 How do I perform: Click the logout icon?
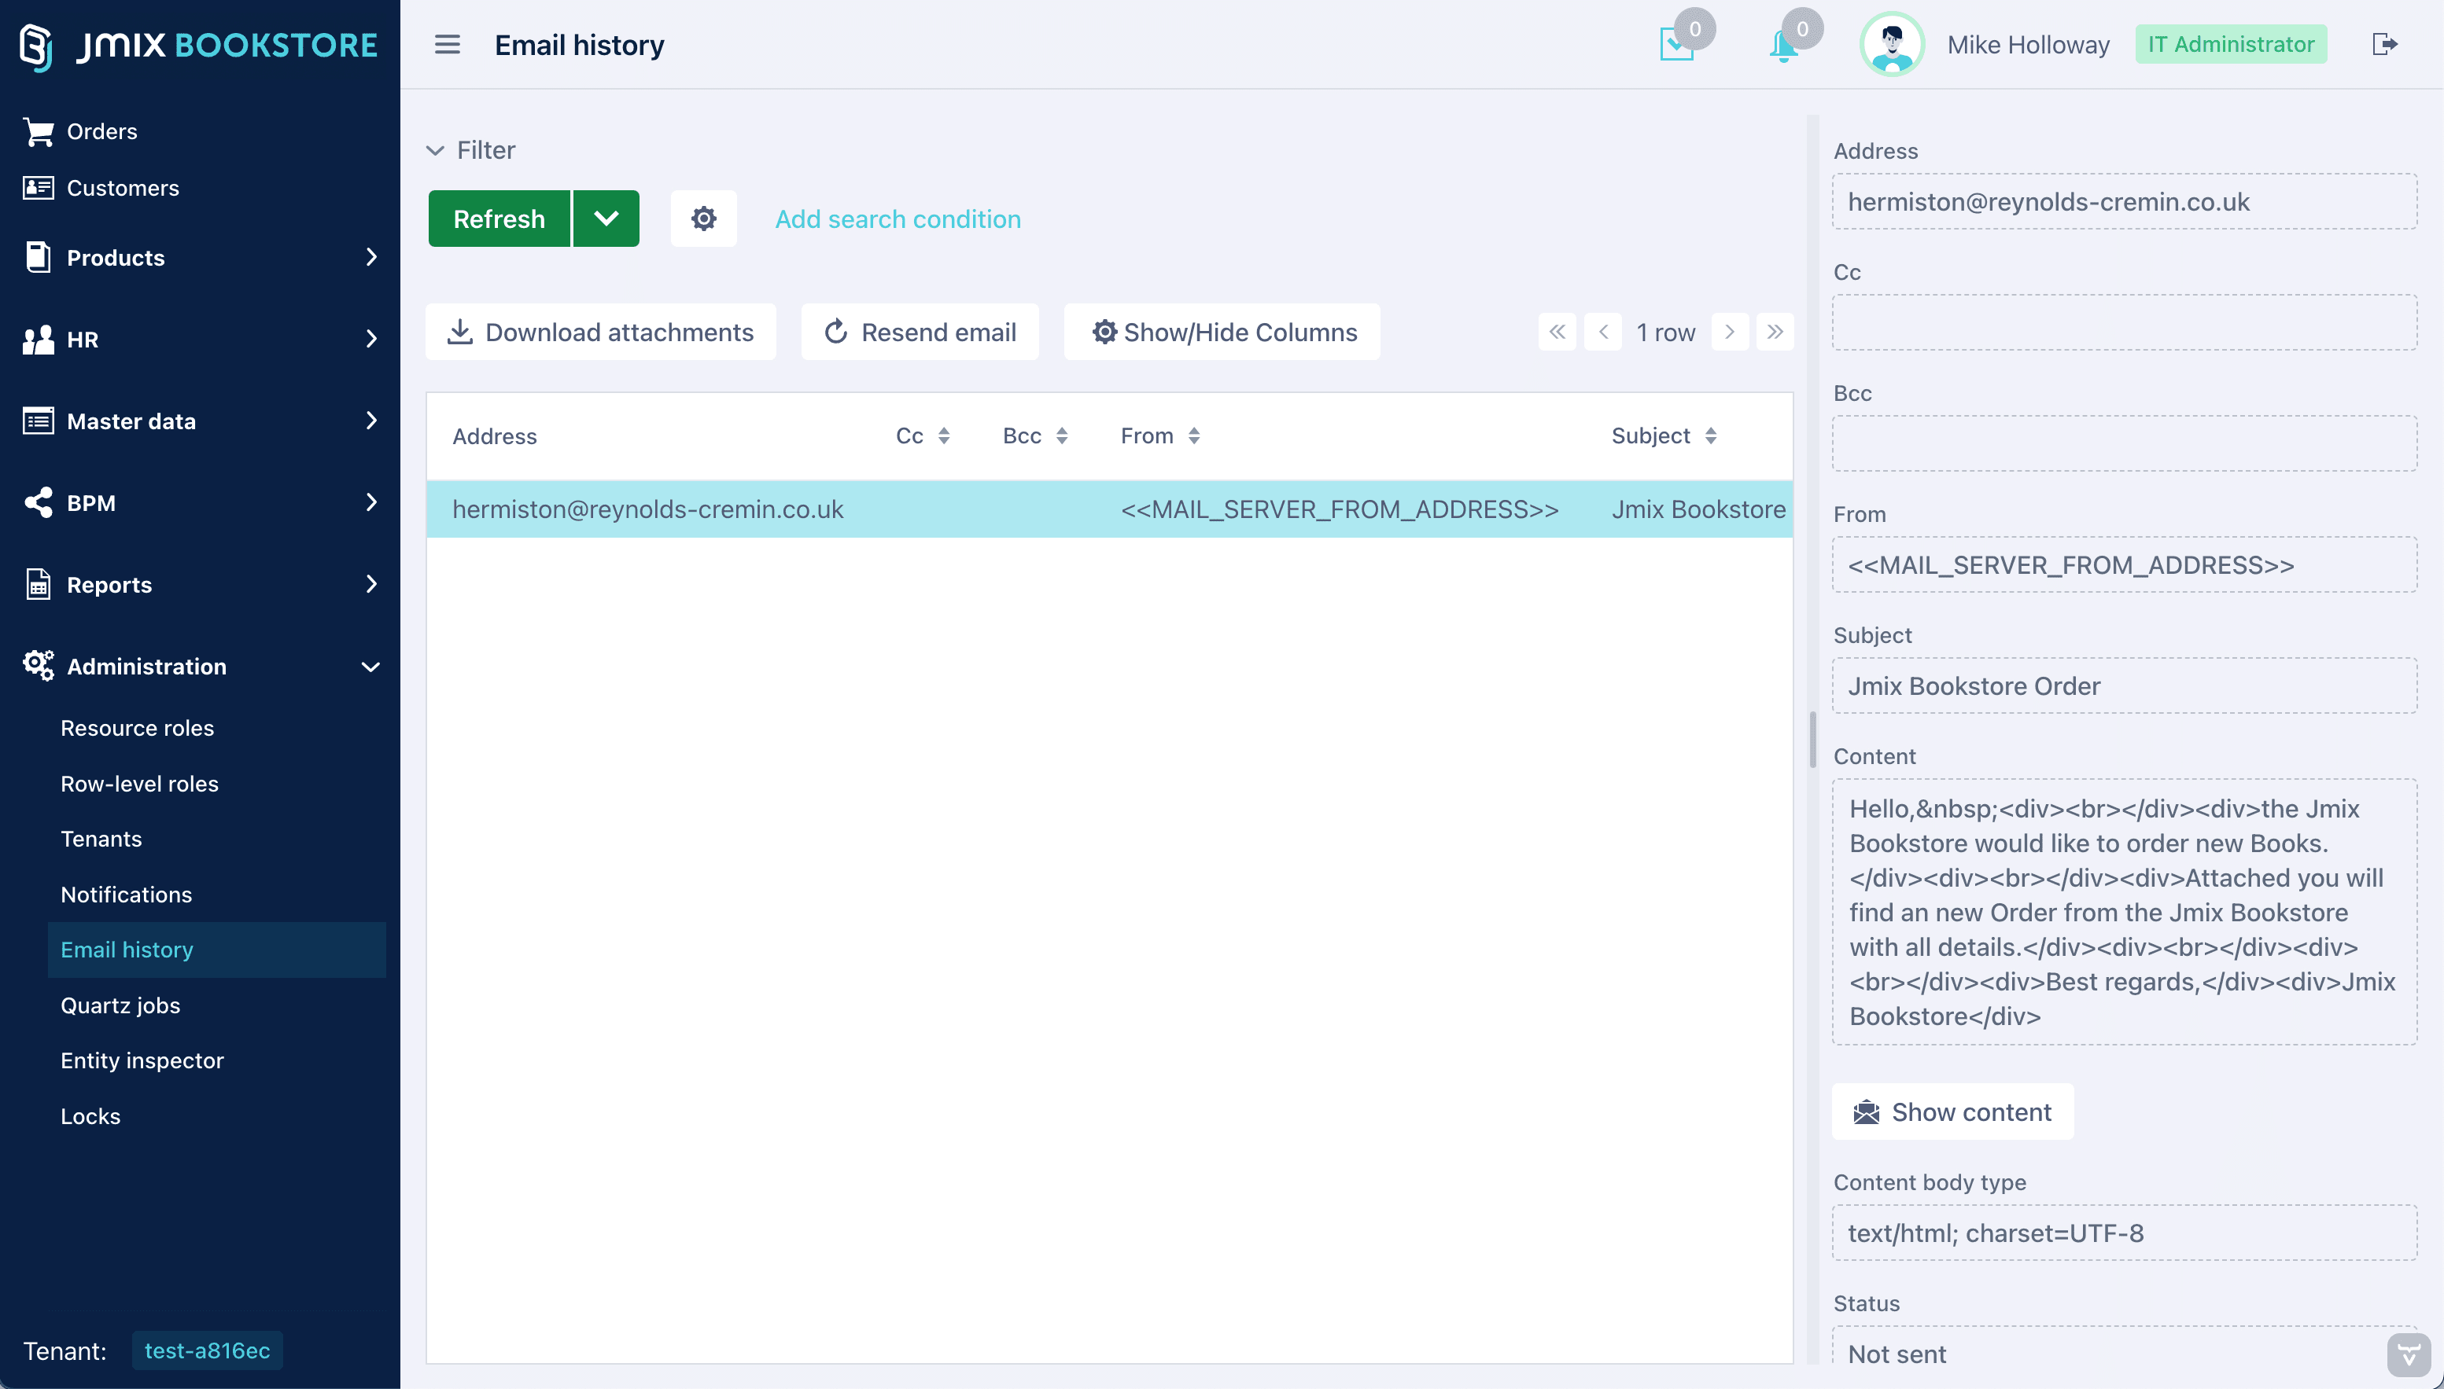2384,44
